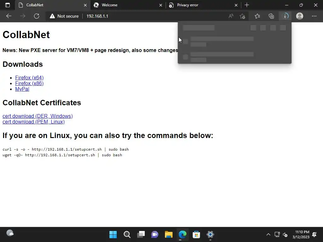Toggle the Downloads toolbar button

click(x=285, y=16)
